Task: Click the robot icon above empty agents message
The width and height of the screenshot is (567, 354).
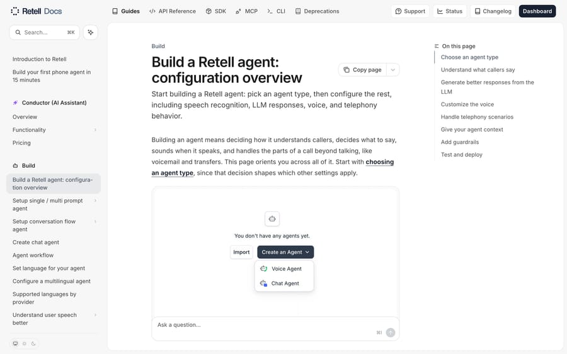Action: (272, 219)
